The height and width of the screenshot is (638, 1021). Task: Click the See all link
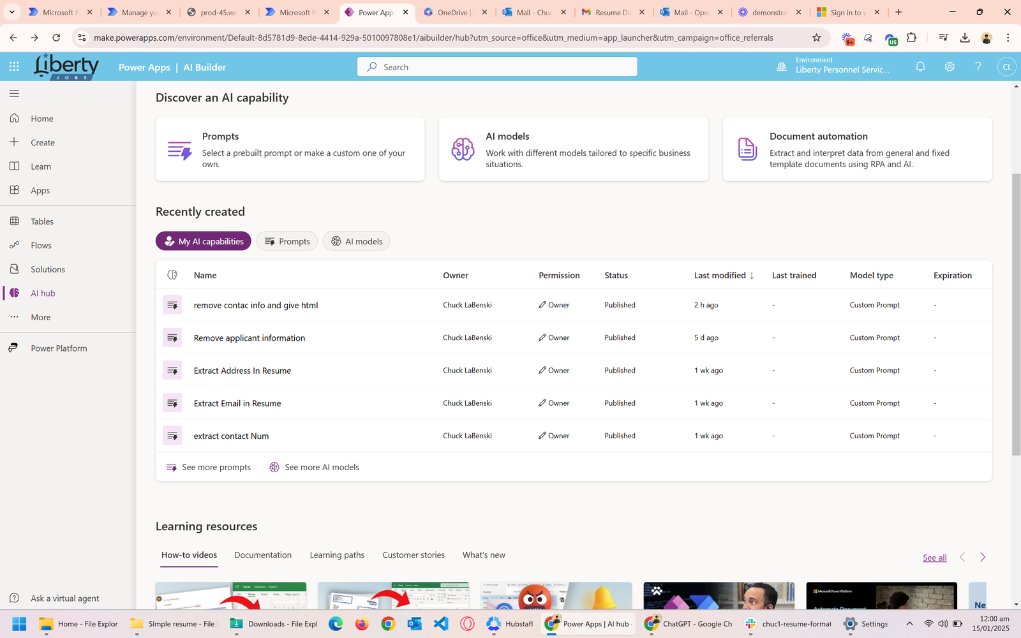(x=935, y=558)
